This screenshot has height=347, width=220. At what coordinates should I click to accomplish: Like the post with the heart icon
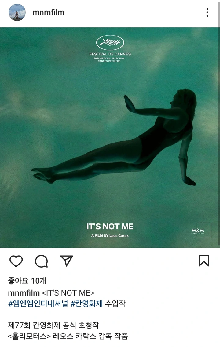(x=16, y=261)
